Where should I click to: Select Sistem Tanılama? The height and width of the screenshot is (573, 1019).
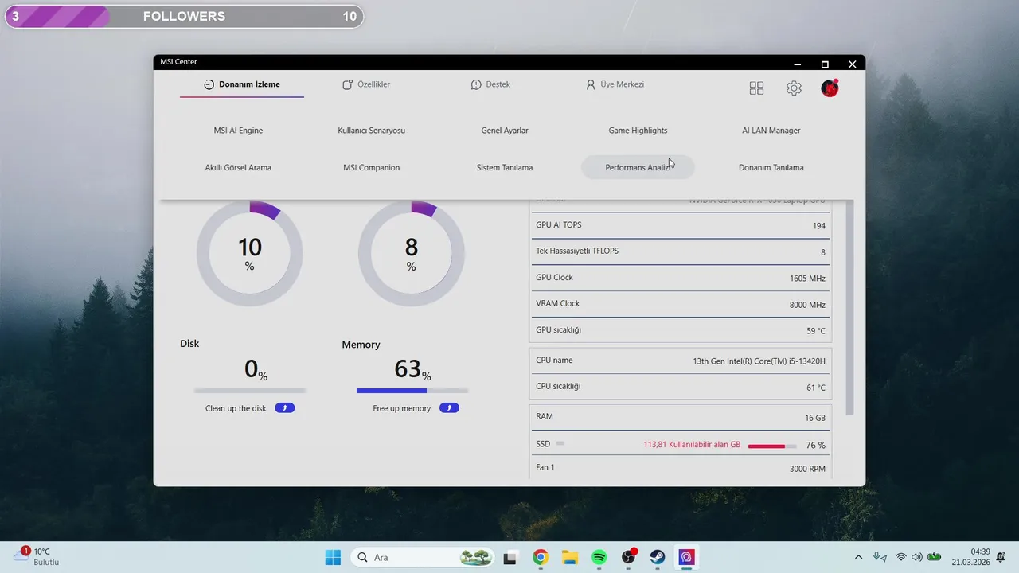pyautogui.click(x=505, y=168)
